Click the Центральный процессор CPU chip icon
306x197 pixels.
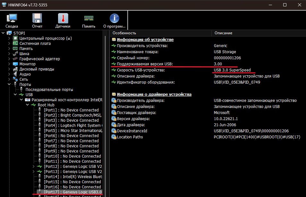coord(15,38)
